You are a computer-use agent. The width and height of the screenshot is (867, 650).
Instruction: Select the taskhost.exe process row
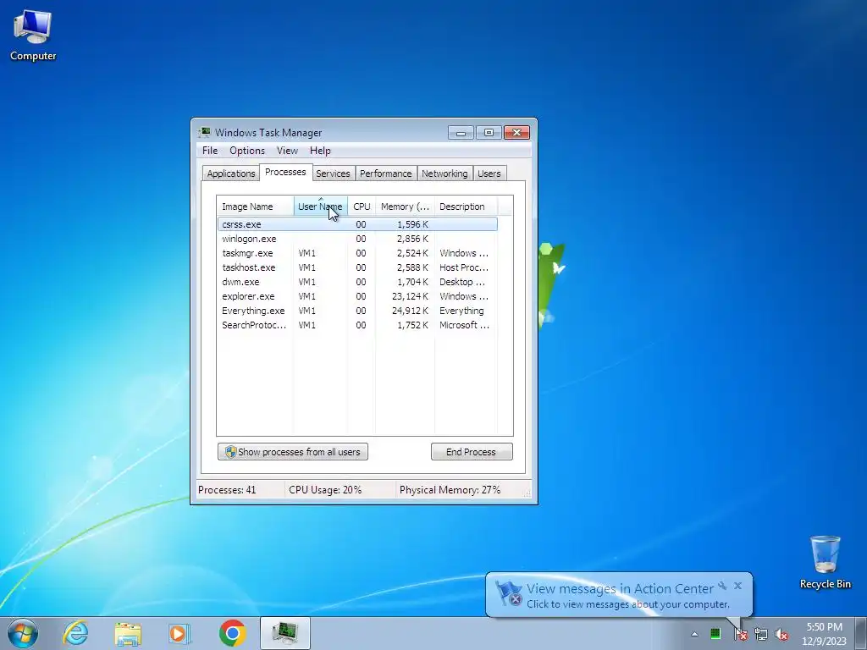(x=357, y=267)
